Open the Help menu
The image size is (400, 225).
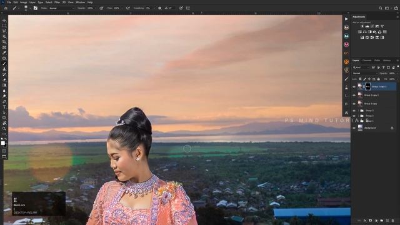(x=90, y=2)
